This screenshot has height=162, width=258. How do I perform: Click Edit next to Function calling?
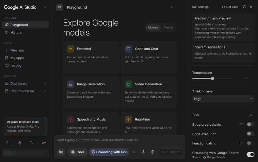[241, 143]
